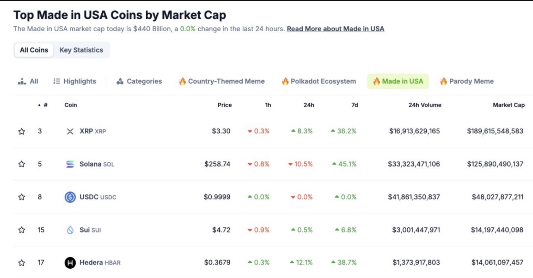Image resolution: width=533 pixels, height=278 pixels.
Task: Click the Sui droplet logo icon
Action: pos(70,230)
